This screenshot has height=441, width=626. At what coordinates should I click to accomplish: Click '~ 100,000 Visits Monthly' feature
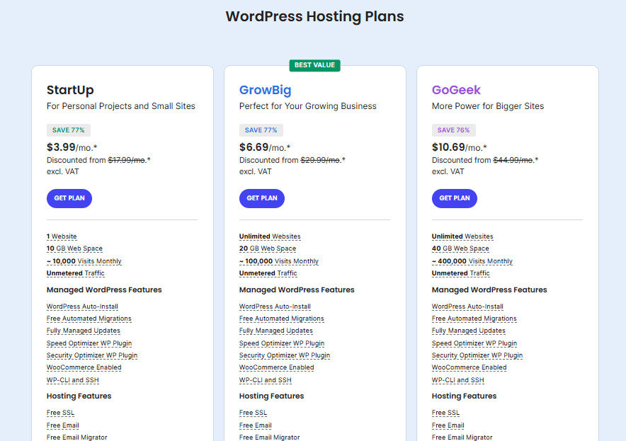pyautogui.click(x=279, y=261)
